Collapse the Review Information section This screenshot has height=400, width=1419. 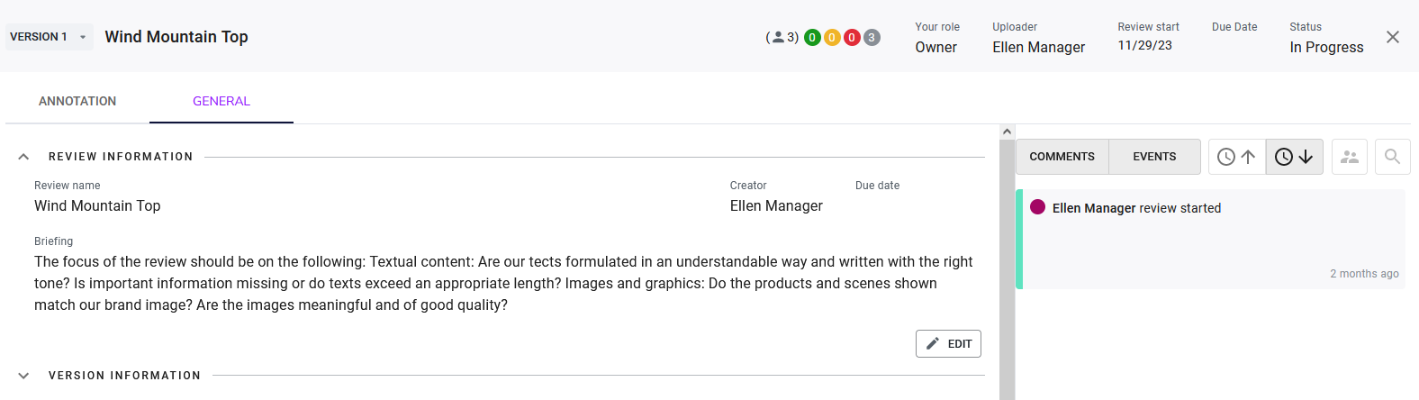[x=24, y=157]
